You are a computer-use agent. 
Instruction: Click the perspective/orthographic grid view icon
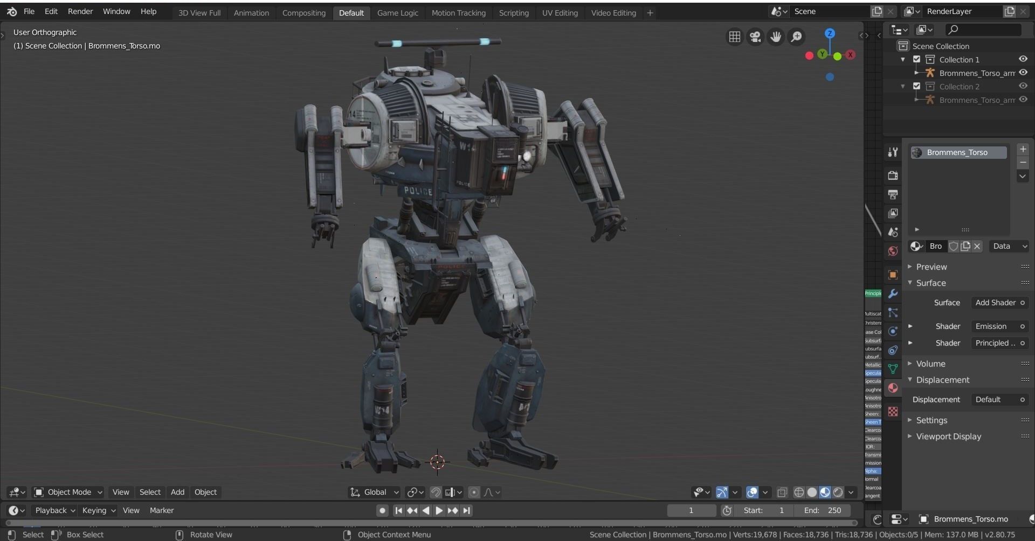click(734, 37)
